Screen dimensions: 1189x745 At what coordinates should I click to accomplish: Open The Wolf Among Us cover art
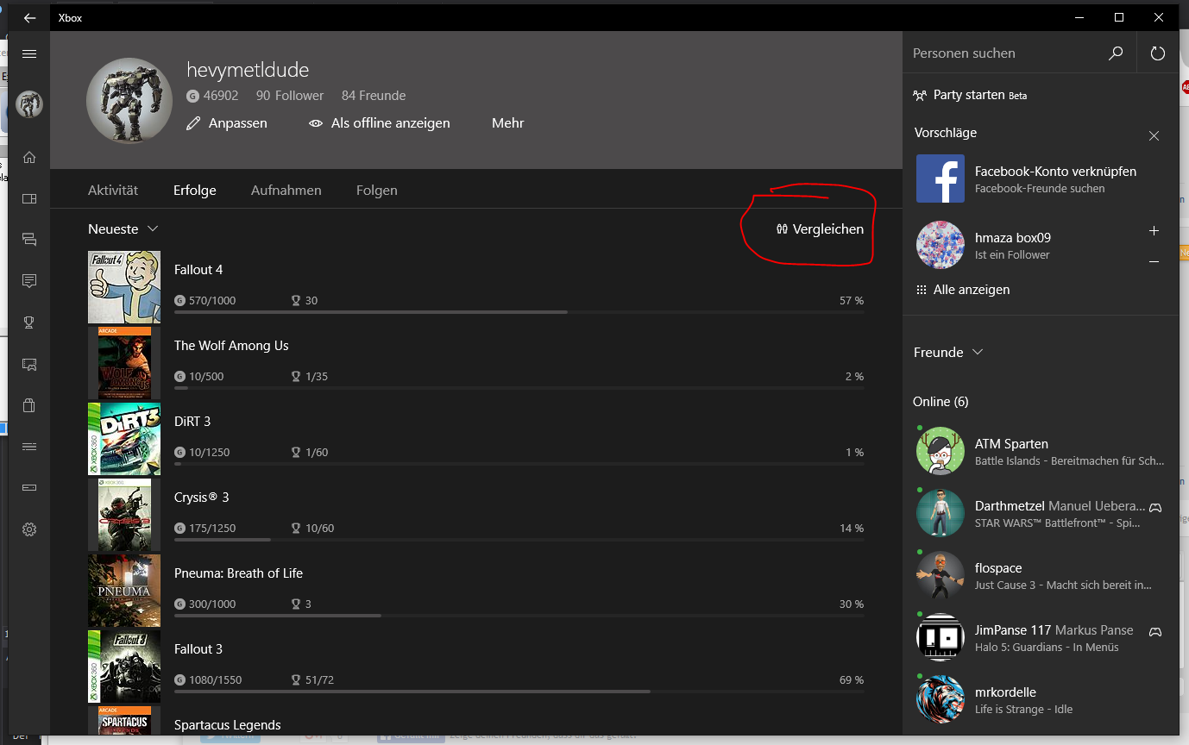(x=124, y=363)
